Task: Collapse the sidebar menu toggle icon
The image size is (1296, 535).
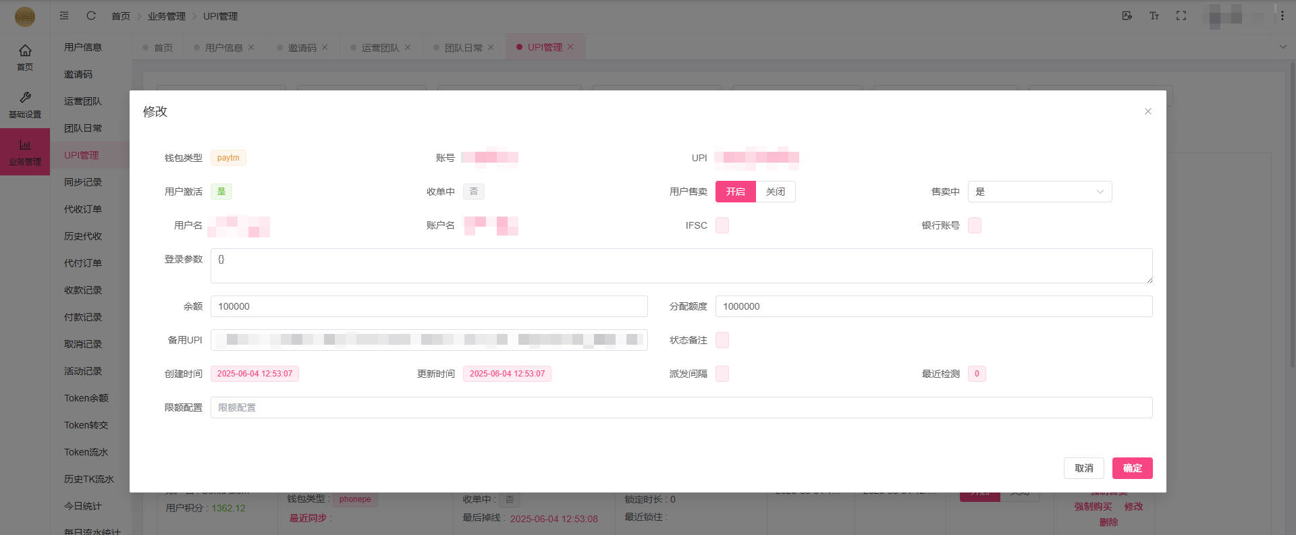Action: pyautogui.click(x=64, y=16)
